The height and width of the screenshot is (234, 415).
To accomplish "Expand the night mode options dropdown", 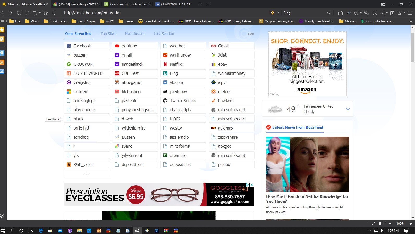I will (x=361, y=13).
